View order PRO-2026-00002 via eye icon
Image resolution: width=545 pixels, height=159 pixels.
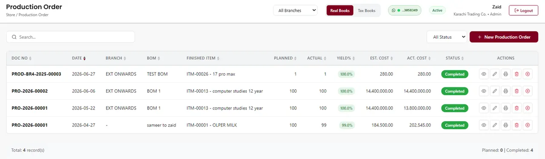click(x=484, y=91)
